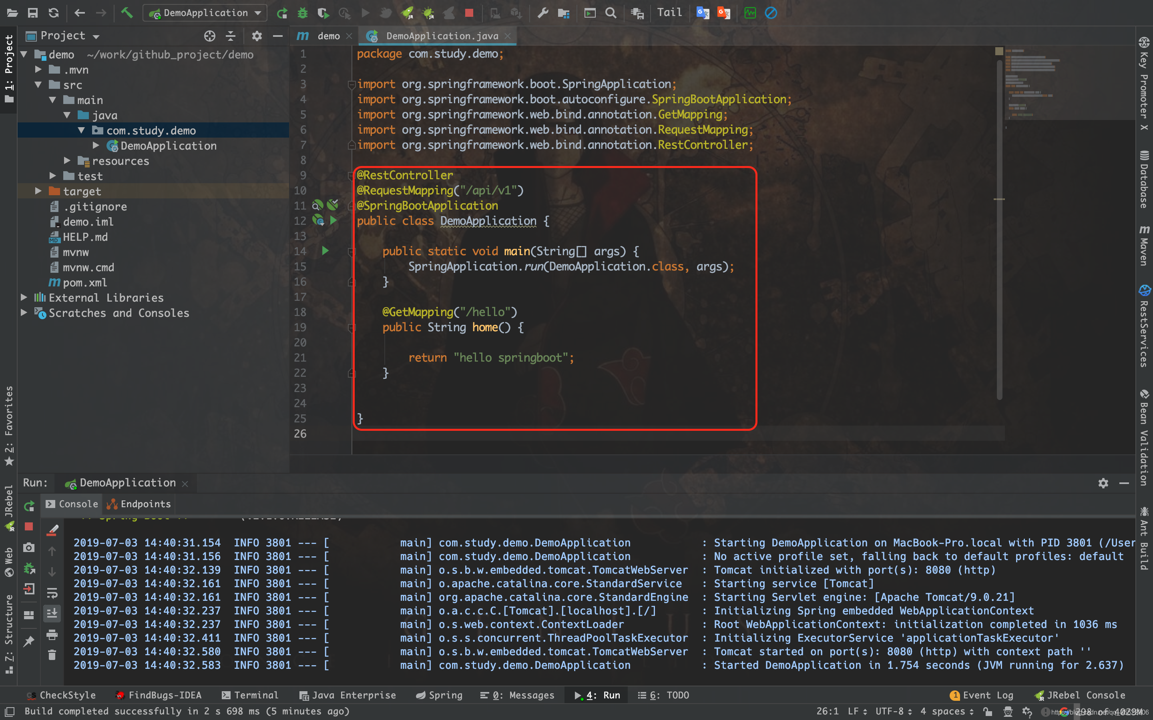Stop the app with the red toolbar square
This screenshot has width=1153, height=720.
pyautogui.click(x=469, y=13)
